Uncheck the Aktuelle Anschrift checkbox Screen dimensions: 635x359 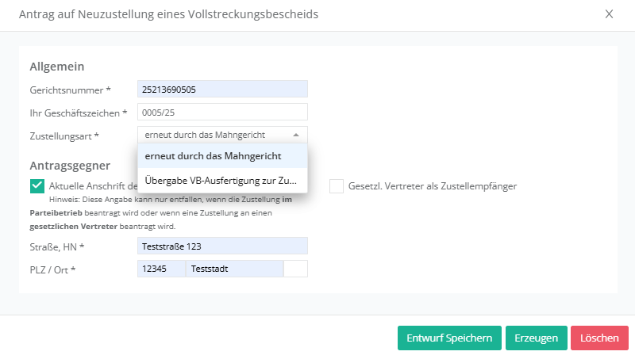(37, 186)
